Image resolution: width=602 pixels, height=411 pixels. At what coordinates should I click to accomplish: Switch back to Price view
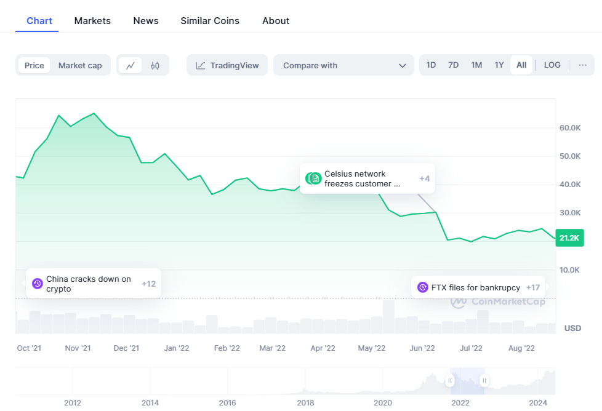pos(34,65)
